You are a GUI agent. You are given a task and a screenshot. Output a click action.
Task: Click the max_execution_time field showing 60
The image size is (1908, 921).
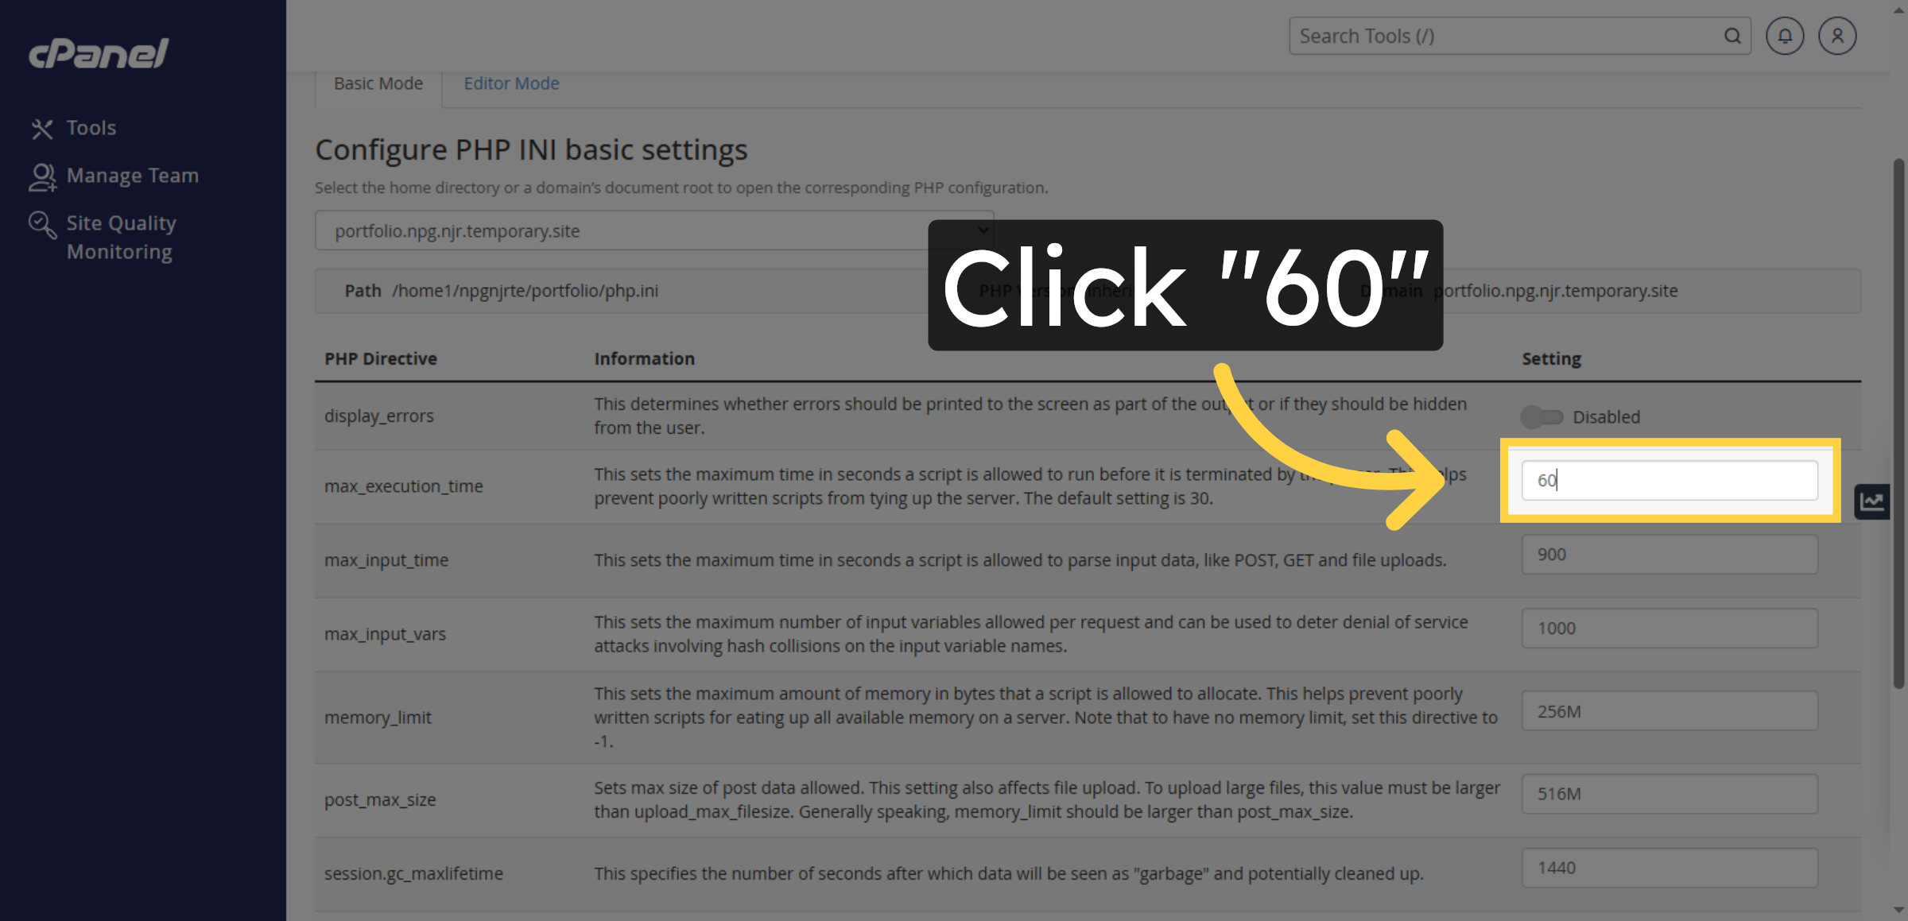[x=1669, y=480]
